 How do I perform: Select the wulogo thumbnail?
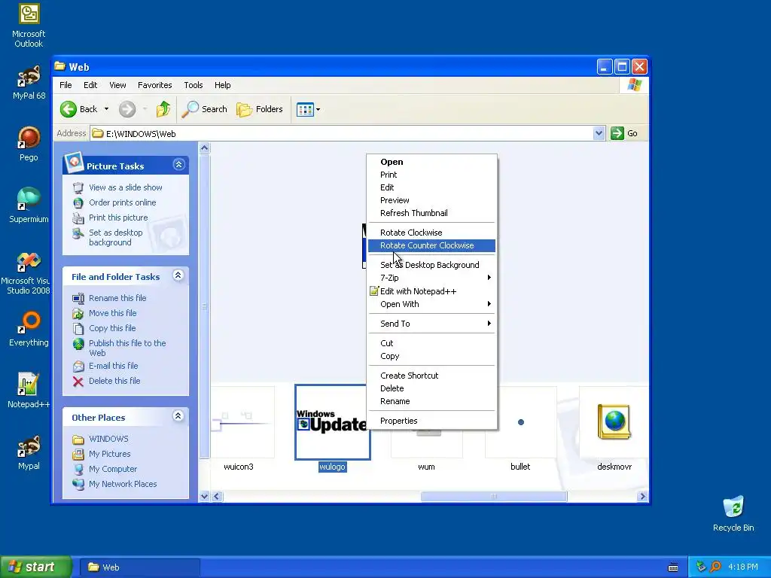(x=332, y=422)
